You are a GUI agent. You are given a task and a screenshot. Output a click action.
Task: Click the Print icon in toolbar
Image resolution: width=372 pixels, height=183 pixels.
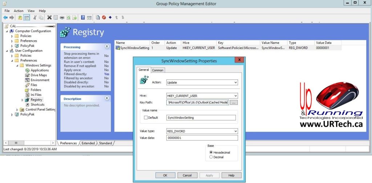(x=62, y=17)
